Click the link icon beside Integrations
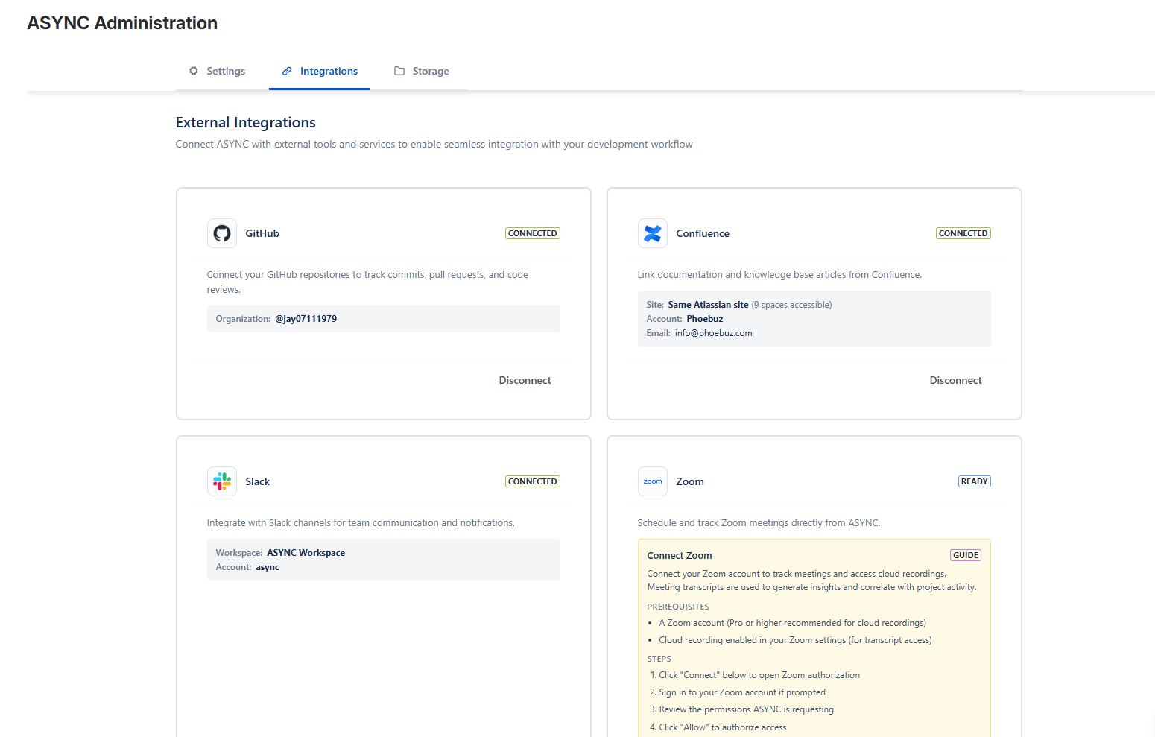Viewport: 1155px width, 737px height. pyautogui.click(x=285, y=71)
